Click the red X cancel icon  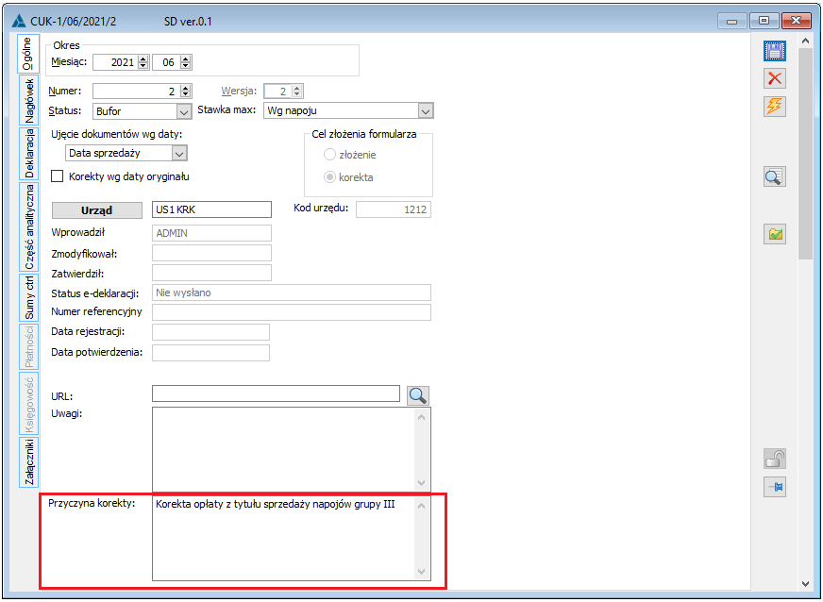(774, 78)
